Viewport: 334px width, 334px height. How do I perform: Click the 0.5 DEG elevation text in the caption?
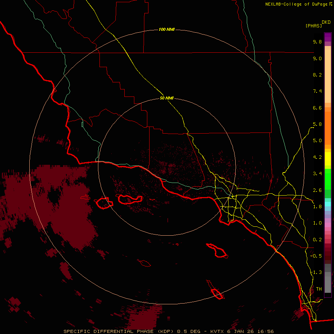point(189,331)
